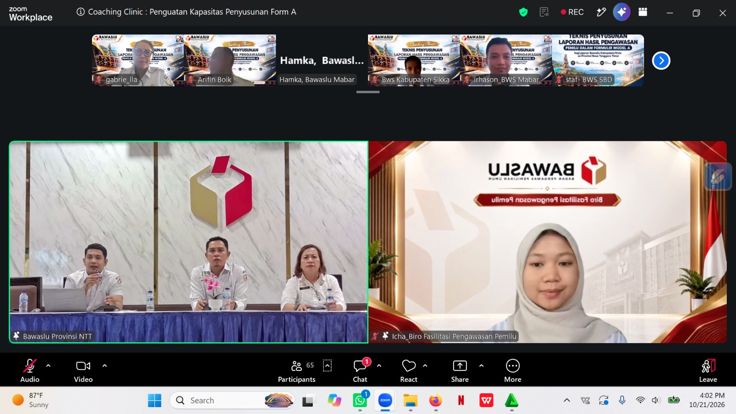The height and width of the screenshot is (414, 736).
Task: Expand video options arrow beside Video
Action: pos(104,366)
